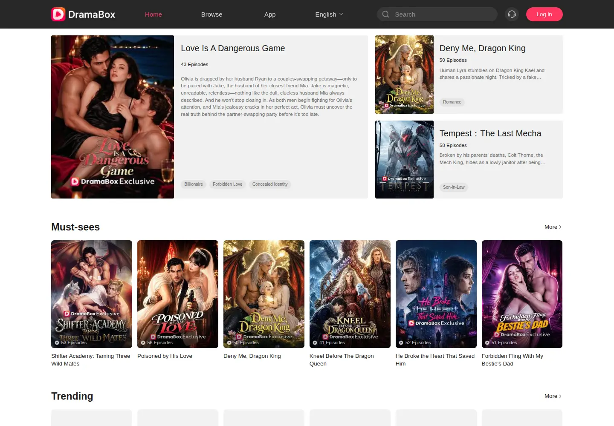The width and height of the screenshot is (614, 426).
Task: Select the Concealed Identity tag
Action: 270,184
